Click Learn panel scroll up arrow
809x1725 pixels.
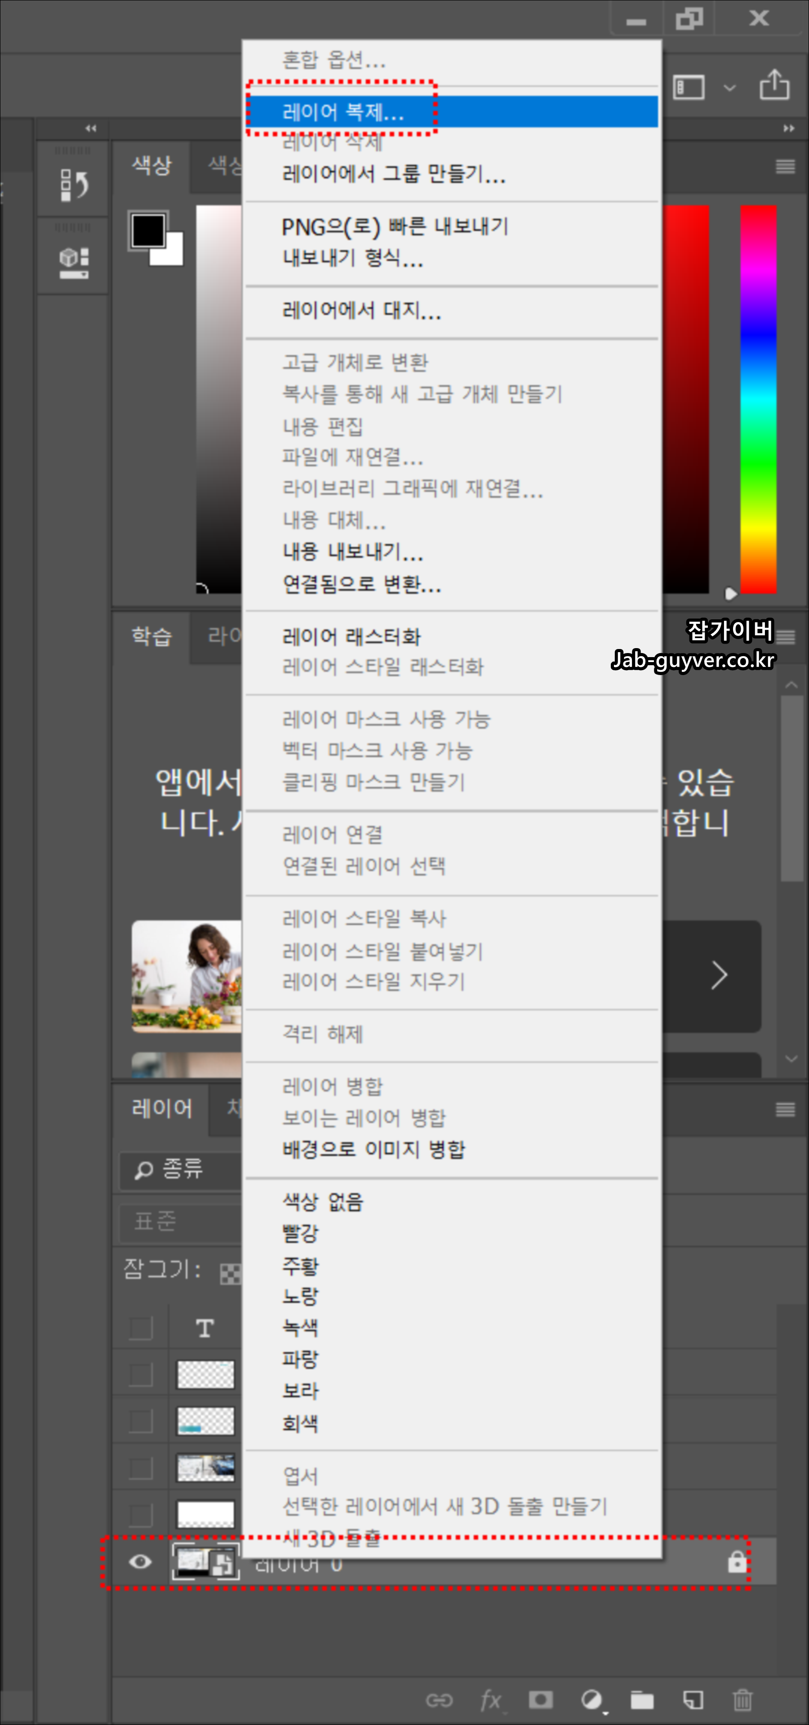pos(791,685)
